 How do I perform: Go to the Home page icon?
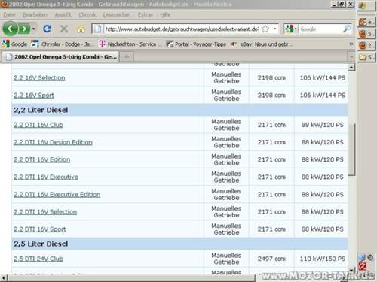click(x=81, y=29)
